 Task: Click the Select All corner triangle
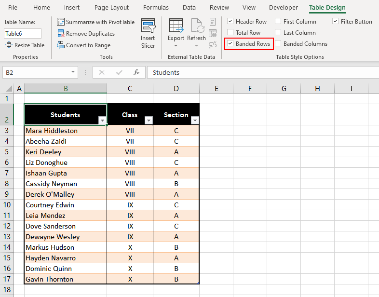click(9, 89)
